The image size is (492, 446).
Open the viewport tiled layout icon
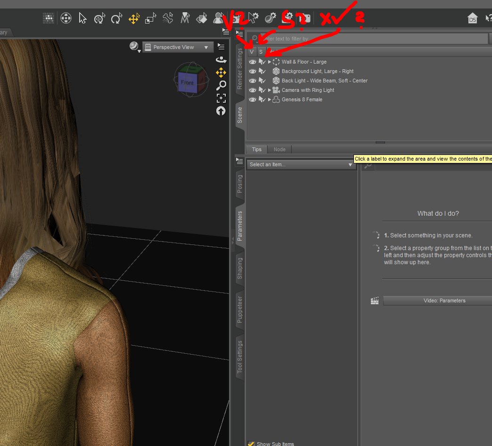pyautogui.click(x=49, y=18)
